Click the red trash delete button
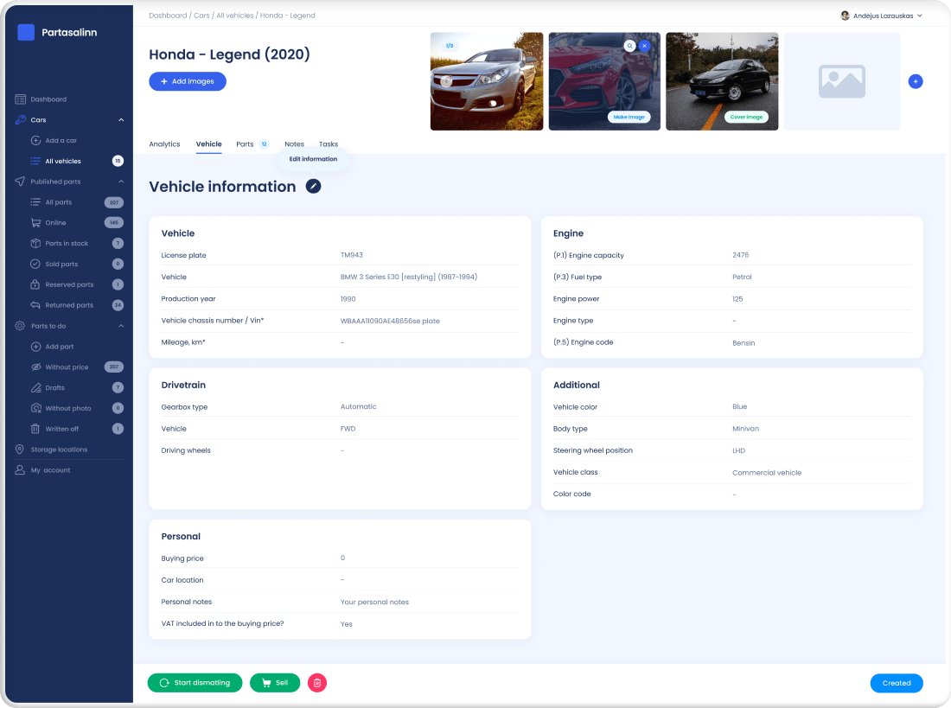This screenshot has height=708, width=951. point(317,683)
